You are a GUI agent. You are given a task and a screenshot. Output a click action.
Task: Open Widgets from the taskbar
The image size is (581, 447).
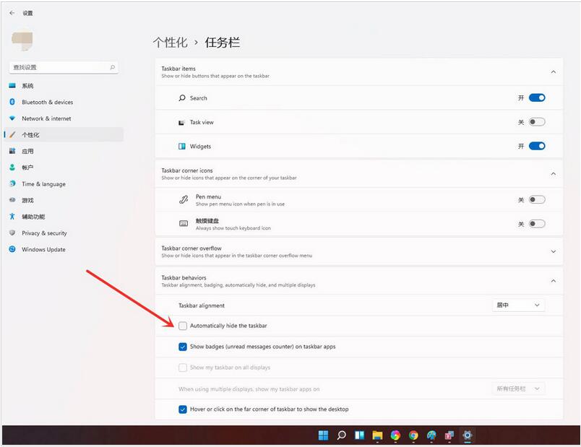(x=359, y=435)
